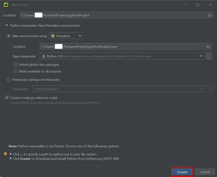Image resolution: width=217 pixels, height=177 pixels.
Task: Uncheck Create a main.py welcome script
Action: [7, 97]
